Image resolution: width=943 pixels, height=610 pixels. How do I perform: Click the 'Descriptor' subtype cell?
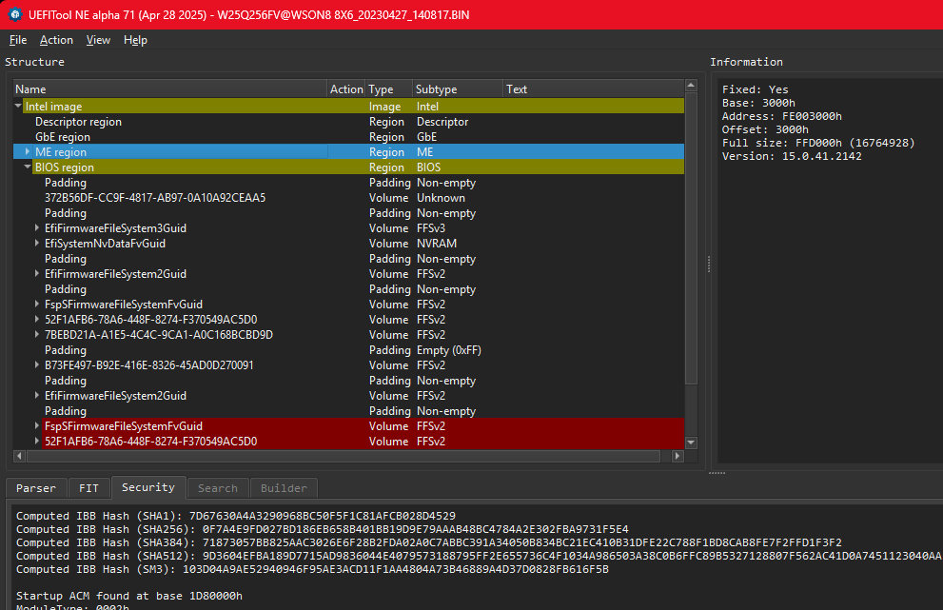pos(442,122)
